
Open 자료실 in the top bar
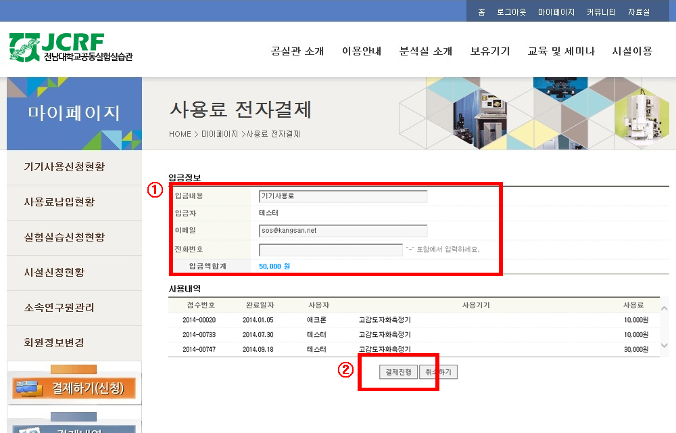coord(639,12)
